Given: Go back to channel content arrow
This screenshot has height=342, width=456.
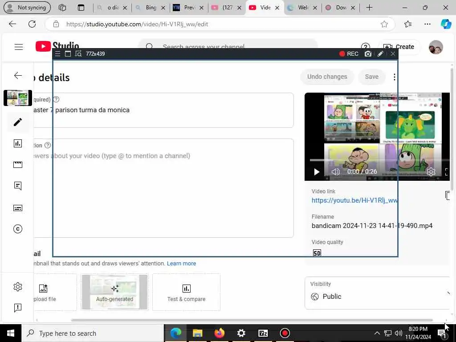Looking at the screenshot, I should point(18,76).
